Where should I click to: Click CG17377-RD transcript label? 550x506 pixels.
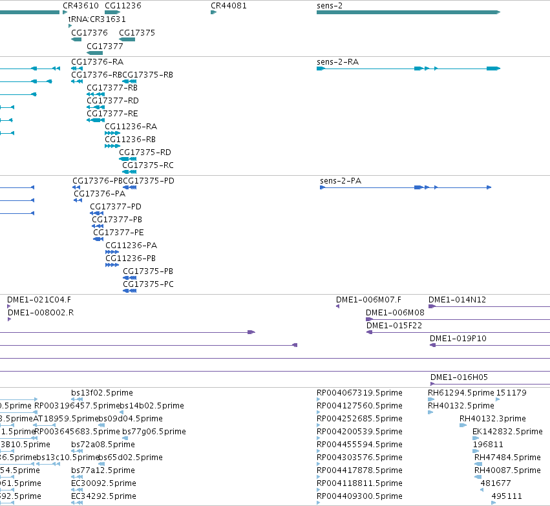tap(112, 101)
